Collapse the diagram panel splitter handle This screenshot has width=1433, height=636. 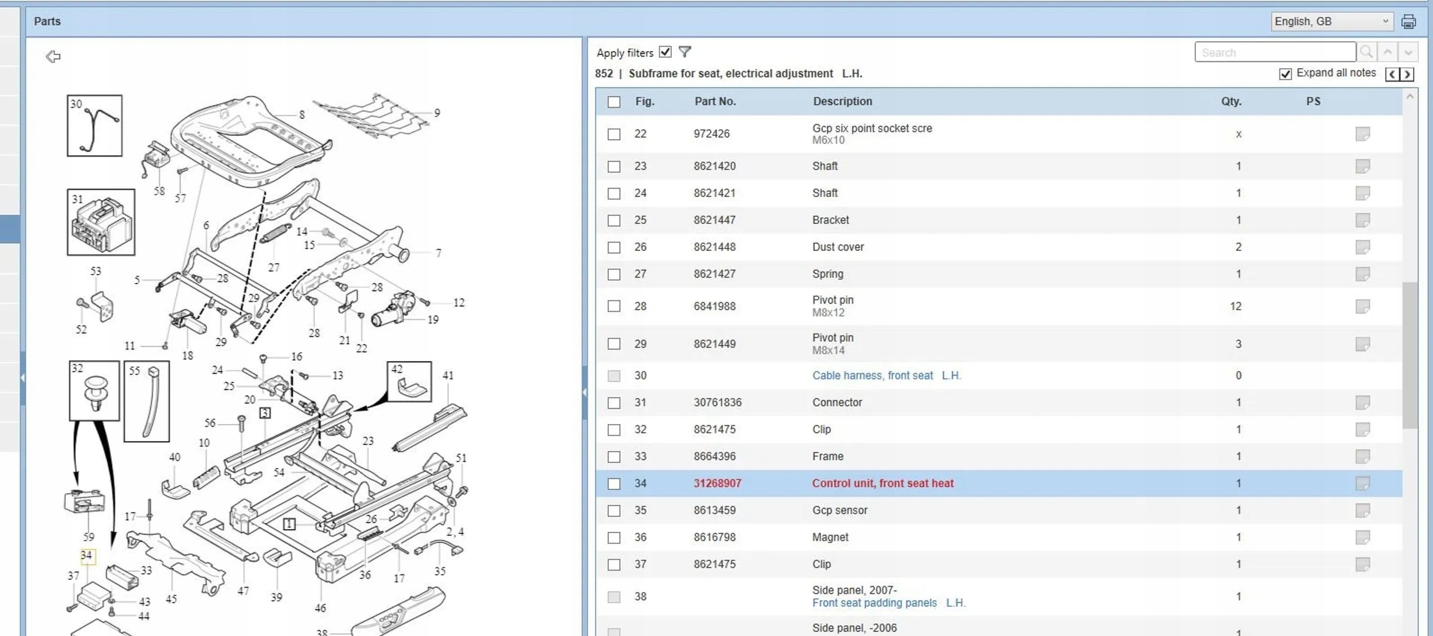coord(584,392)
